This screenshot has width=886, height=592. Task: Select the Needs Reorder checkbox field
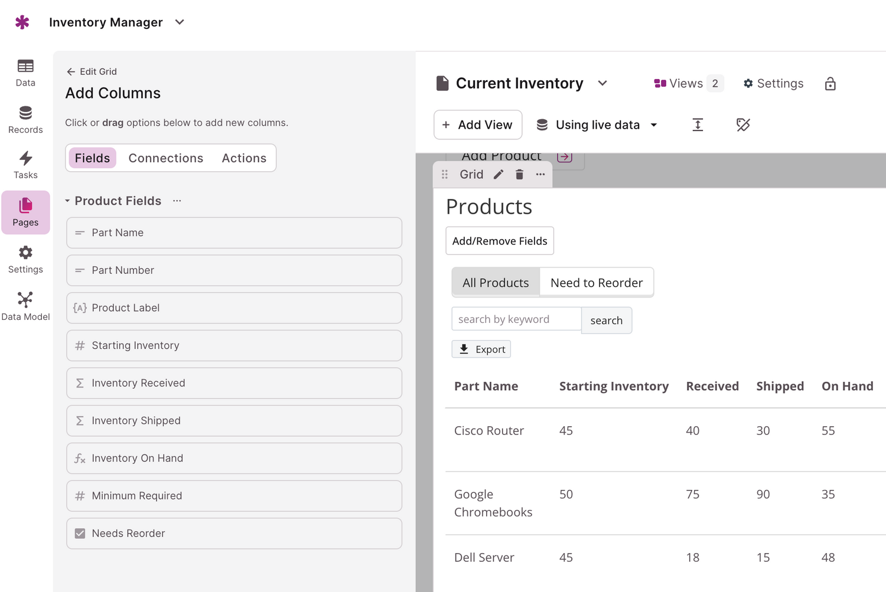coord(234,534)
